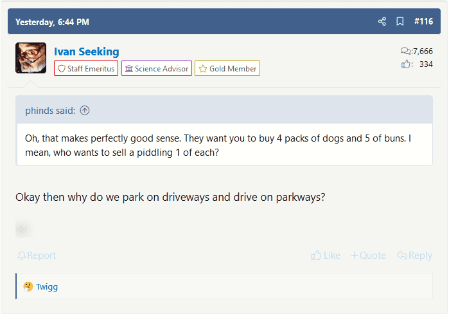Click the Yesterday, 6:44 PM timestamp
Viewport: 449px width, 316px height.
click(x=52, y=22)
